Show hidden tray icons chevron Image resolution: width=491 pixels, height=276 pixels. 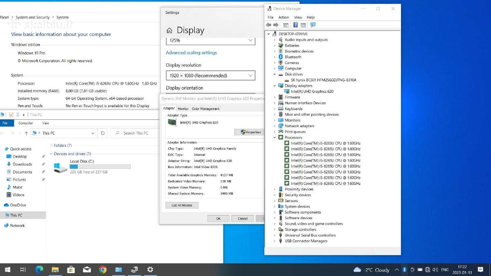click(x=396, y=270)
